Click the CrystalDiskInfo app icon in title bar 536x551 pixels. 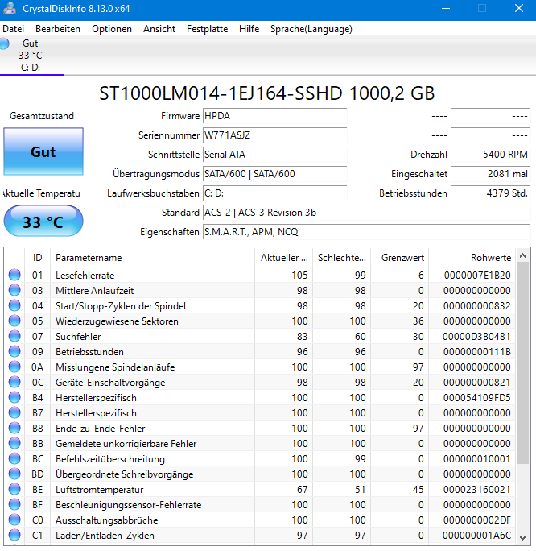pos(9,8)
